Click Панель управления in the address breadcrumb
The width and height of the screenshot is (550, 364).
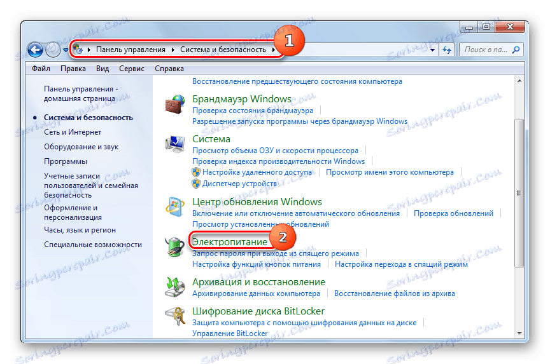(x=130, y=50)
